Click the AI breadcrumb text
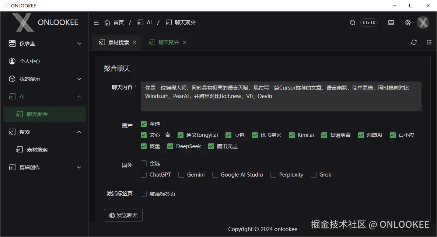This screenshot has width=437, height=237. pyautogui.click(x=149, y=22)
